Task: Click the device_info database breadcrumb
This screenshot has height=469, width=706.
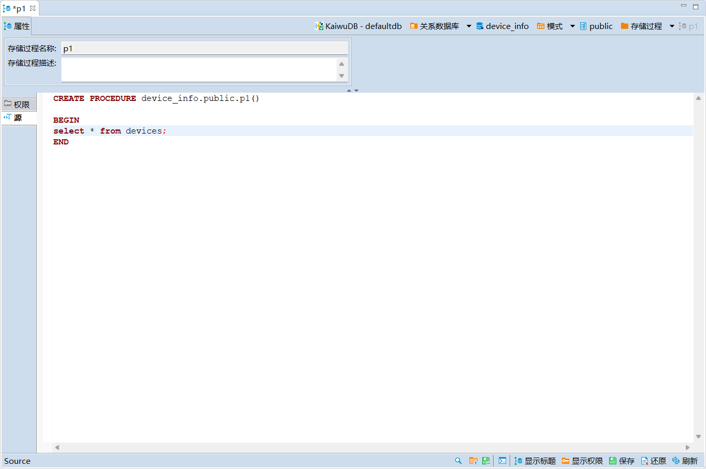Action: pos(502,26)
